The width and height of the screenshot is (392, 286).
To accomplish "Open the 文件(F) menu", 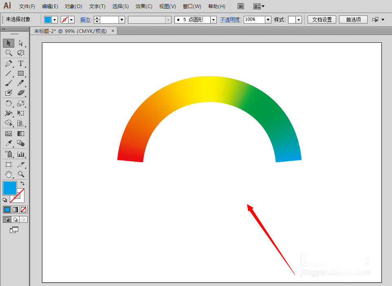I will [27, 6].
